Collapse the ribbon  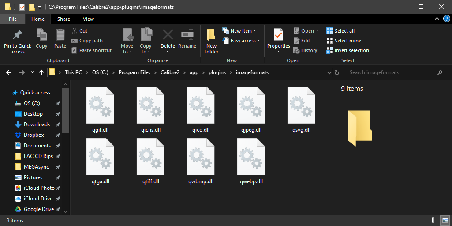(436, 19)
